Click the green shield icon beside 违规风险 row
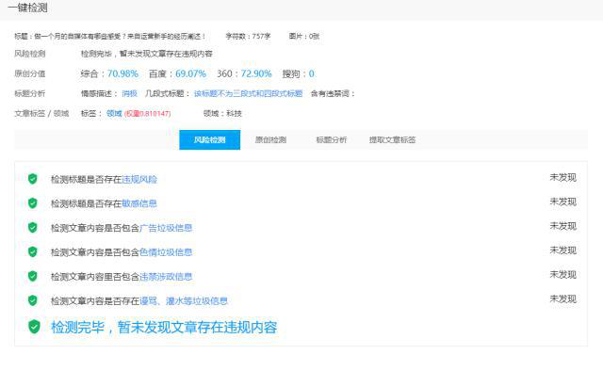 pos(33,179)
